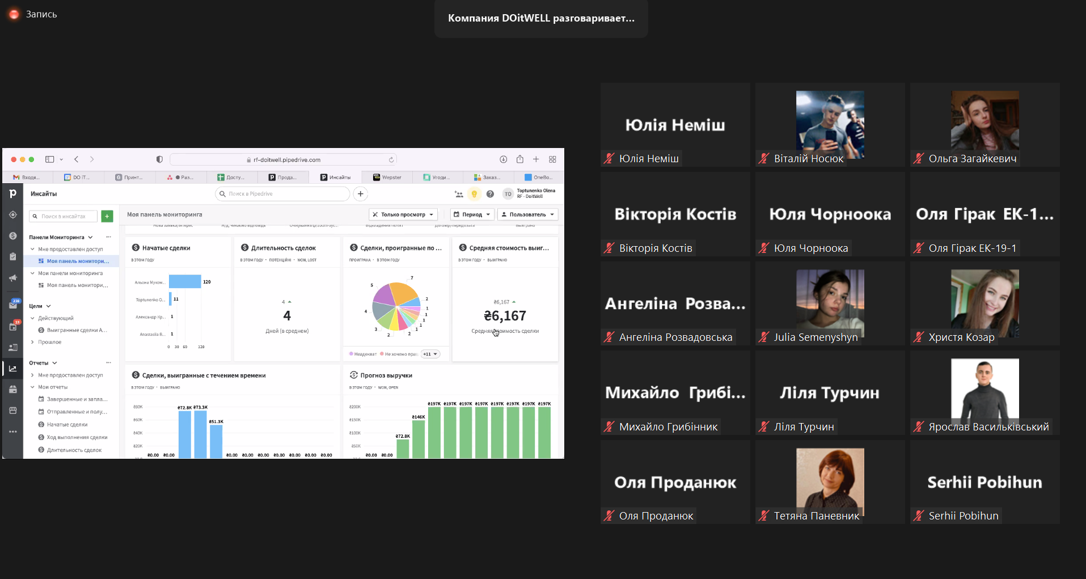This screenshot has width=1086, height=579.
Task: Open the question mark help icon
Action: pos(491,194)
